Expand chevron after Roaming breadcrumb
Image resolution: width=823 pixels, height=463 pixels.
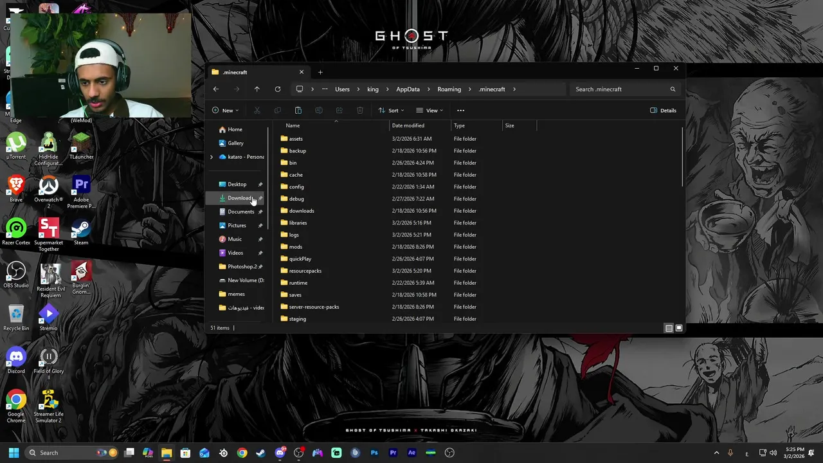pyautogui.click(x=470, y=89)
